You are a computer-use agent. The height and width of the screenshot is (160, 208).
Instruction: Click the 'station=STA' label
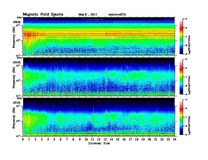point(117,14)
